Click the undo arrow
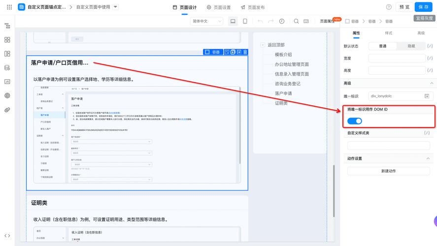This screenshot has height=246, width=437. [x=260, y=21]
